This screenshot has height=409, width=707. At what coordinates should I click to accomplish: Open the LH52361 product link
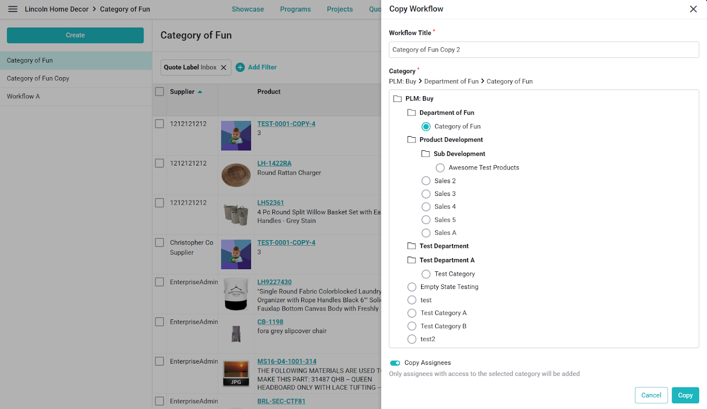click(270, 203)
